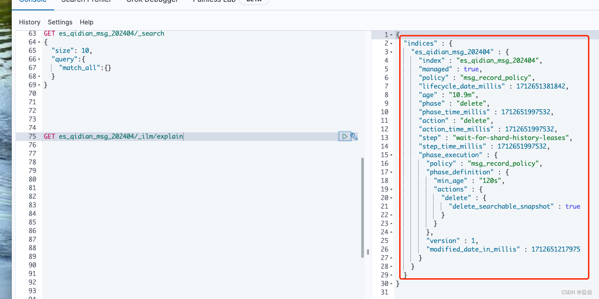This screenshot has width=599, height=299.
Task: Collapse the delete action at line 20
Action: pos(390,197)
